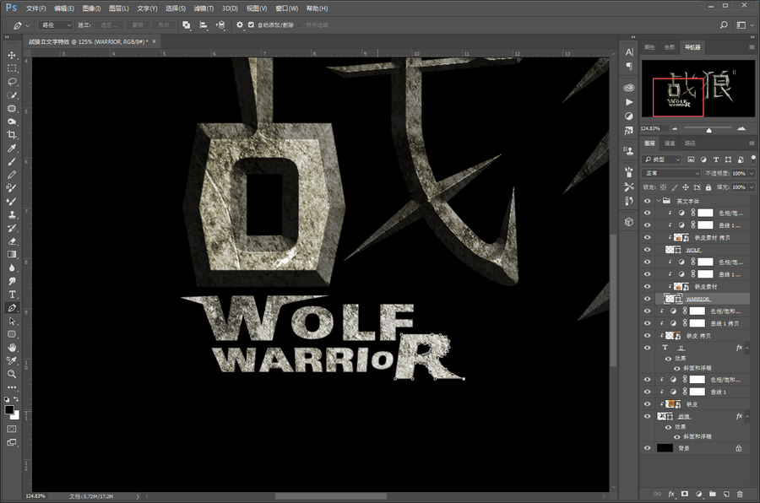Switch to the 通道 tab

670,143
